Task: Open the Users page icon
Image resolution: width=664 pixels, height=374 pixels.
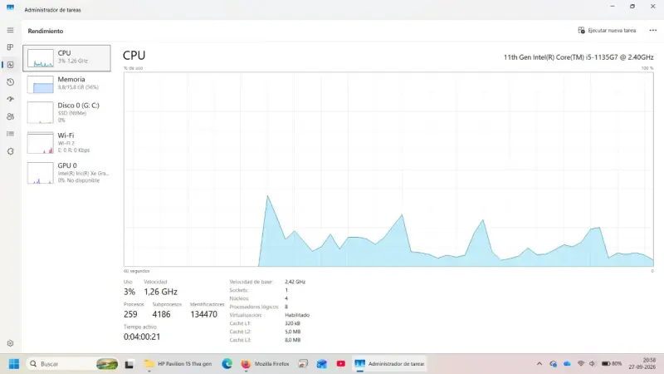Action: [10, 116]
